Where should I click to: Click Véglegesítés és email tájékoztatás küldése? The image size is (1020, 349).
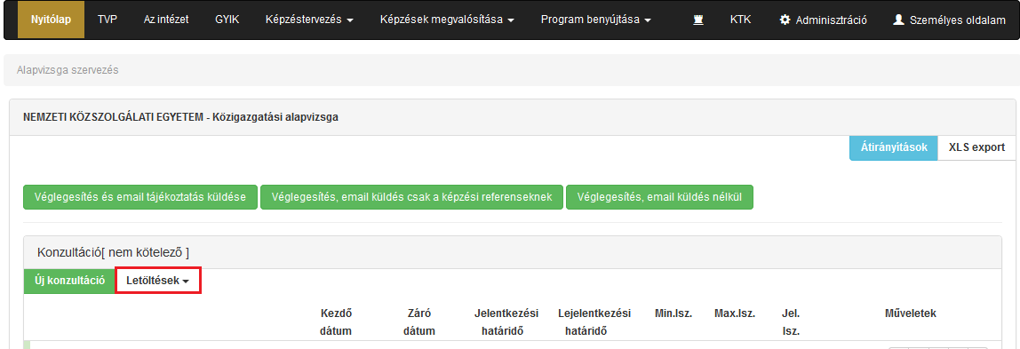[x=139, y=197]
